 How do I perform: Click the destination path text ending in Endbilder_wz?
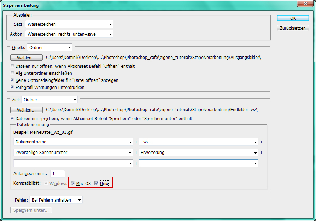pyautogui.click(x=152, y=110)
